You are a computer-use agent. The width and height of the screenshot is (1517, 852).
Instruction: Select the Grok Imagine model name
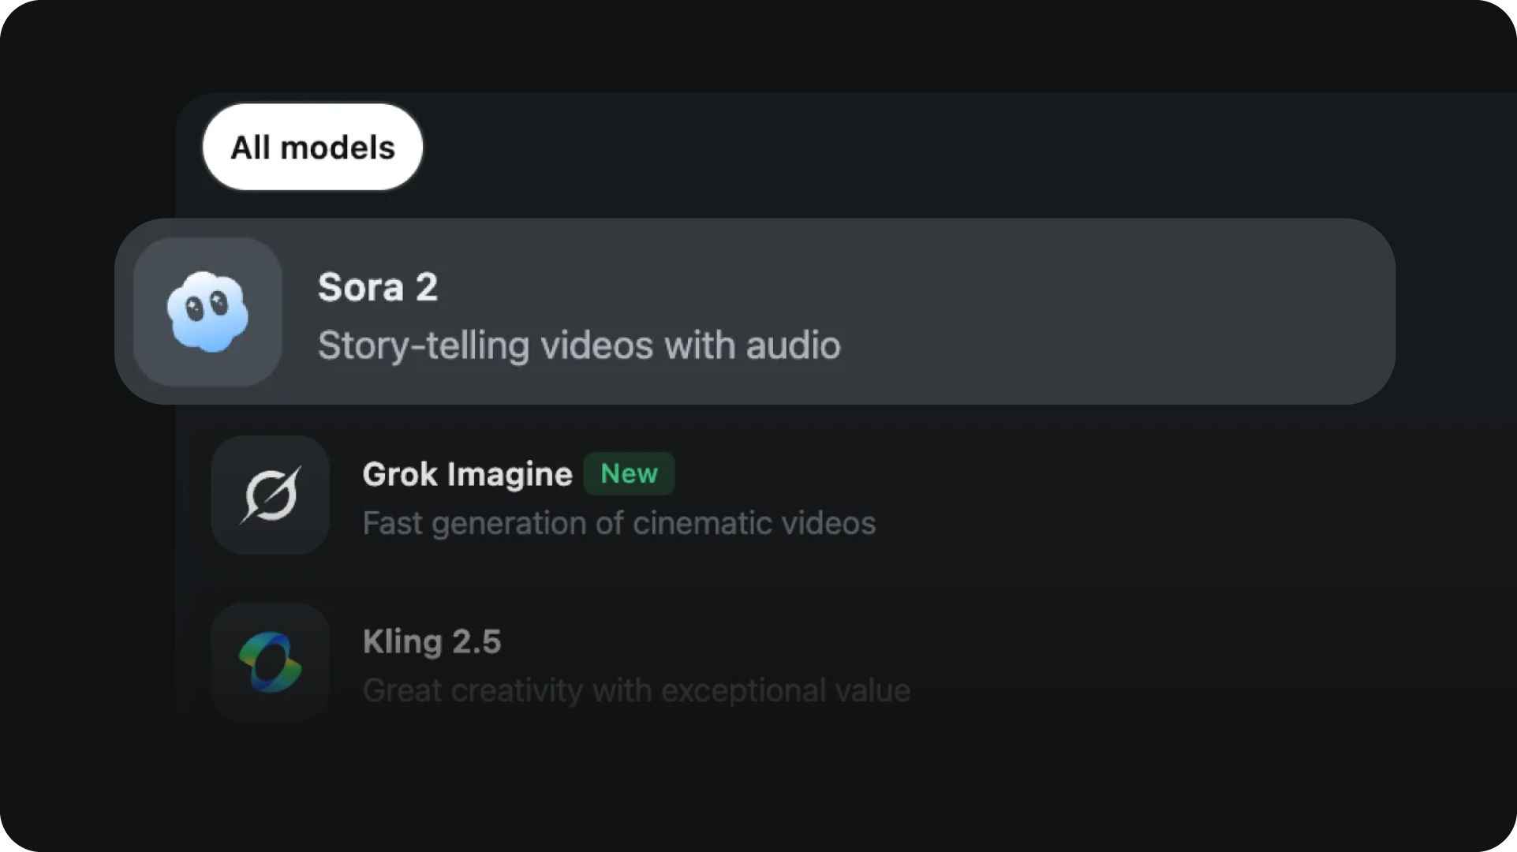click(467, 474)
